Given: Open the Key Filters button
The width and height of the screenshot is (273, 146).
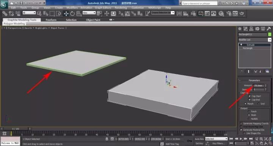Looking at the screenshot, I should tap(219, 143).
